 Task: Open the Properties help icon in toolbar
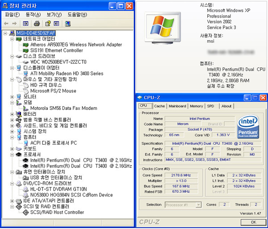48,23
